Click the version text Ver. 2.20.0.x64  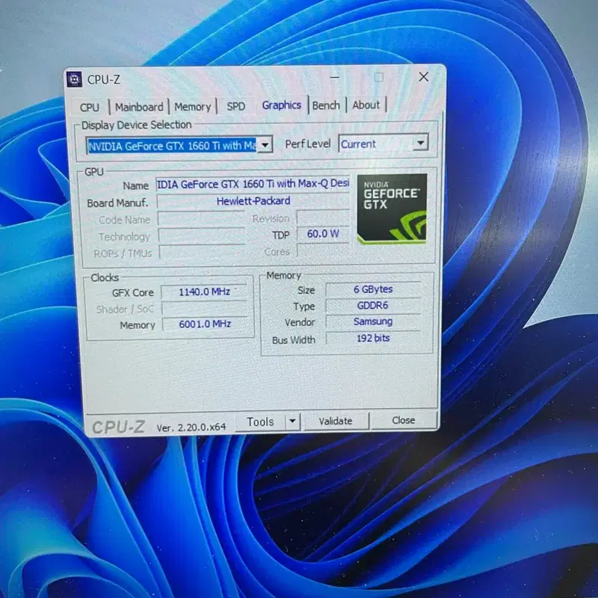(191, 427)
